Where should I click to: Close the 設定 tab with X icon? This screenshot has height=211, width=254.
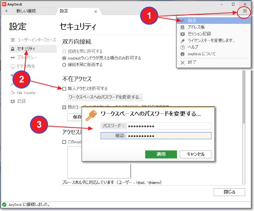click(x=95, y=12)
